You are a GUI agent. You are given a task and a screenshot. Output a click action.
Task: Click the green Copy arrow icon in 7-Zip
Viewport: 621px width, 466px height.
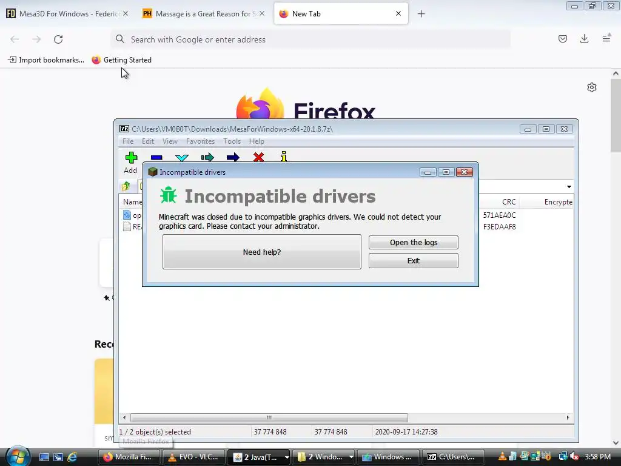pos(207,158)
